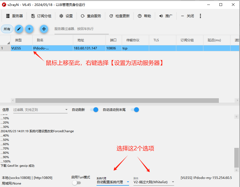
Task: Click the port cell 10806
Action: coord(114,48)
